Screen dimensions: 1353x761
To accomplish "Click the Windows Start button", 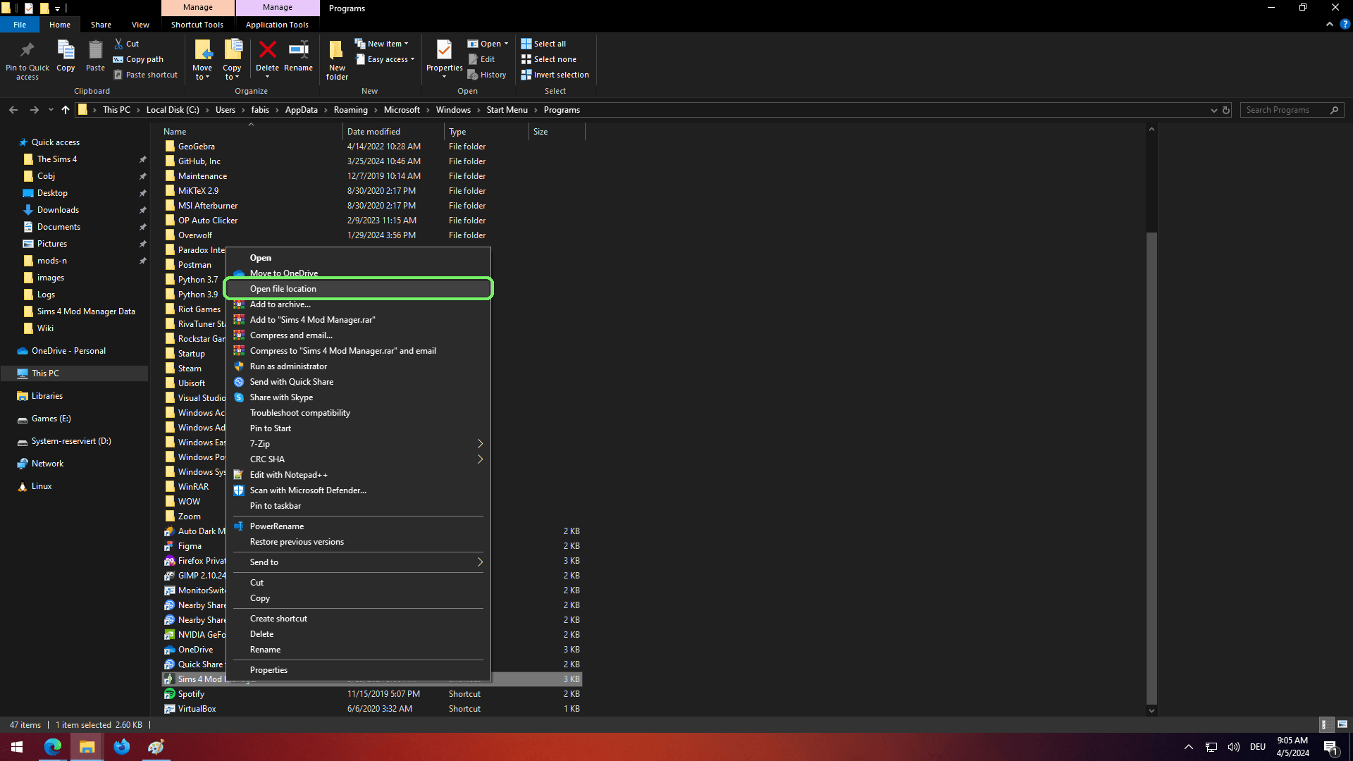I will click(17, 747).
